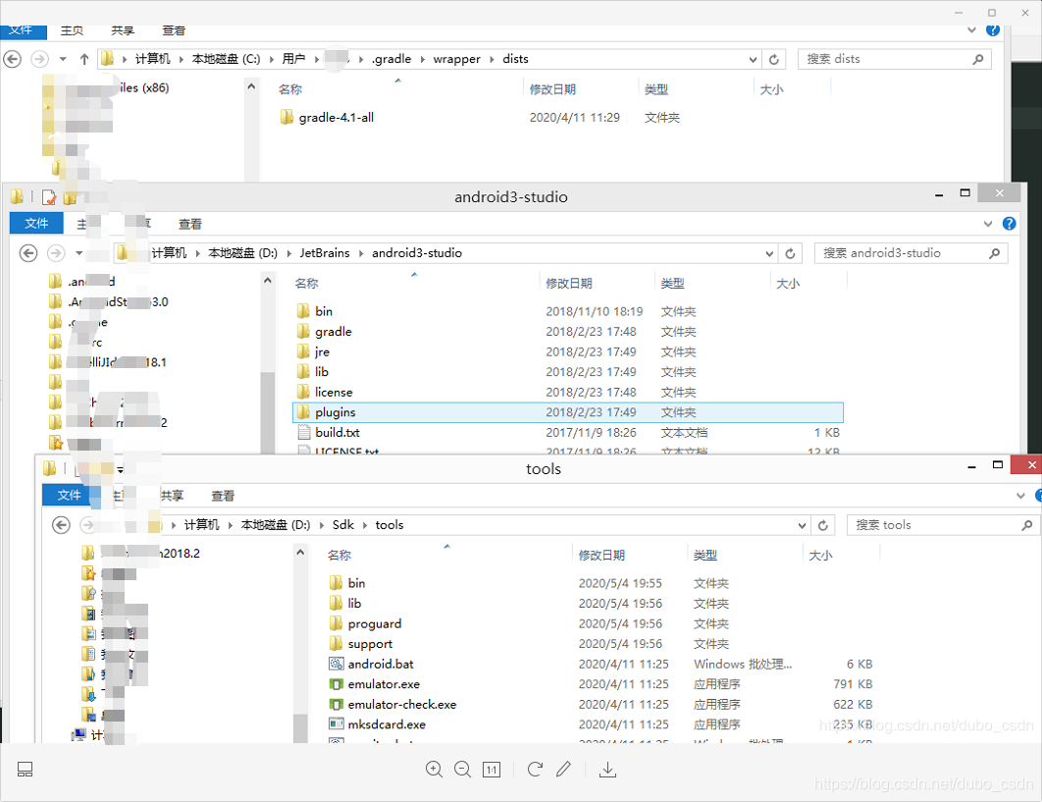Viewport: 1042px width, 802px height.
Task: Show image at 1:1 actual size
Action: [x=492, y=770]
